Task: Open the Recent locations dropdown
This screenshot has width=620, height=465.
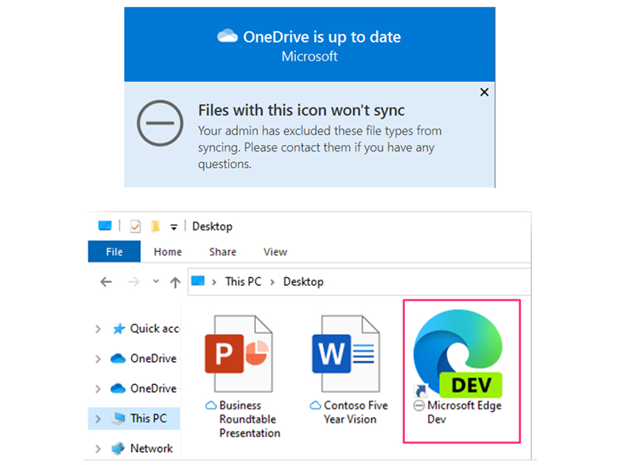Action: [156, 281]
